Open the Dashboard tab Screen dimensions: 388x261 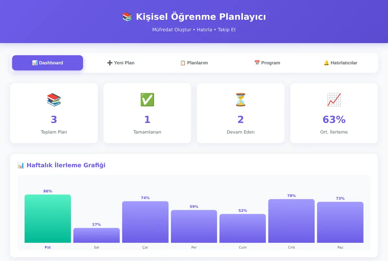(48, 63)
